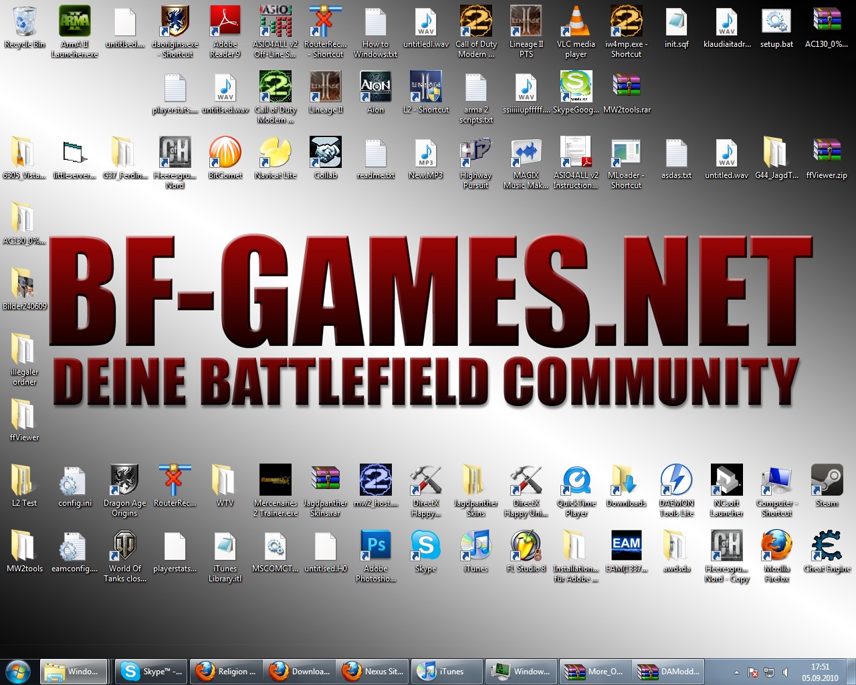Open the Recycle Bin
Image resolution: width=856 pixels, height=685 pixels.
click(x=25, y=23)
